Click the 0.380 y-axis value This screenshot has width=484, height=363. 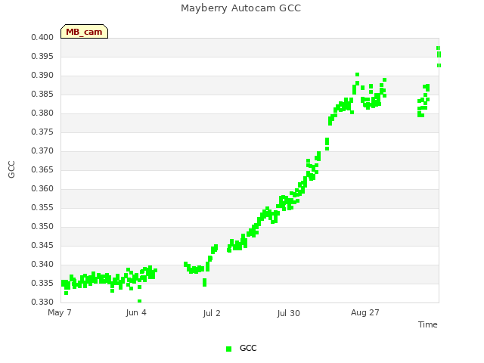click(42, 113)
